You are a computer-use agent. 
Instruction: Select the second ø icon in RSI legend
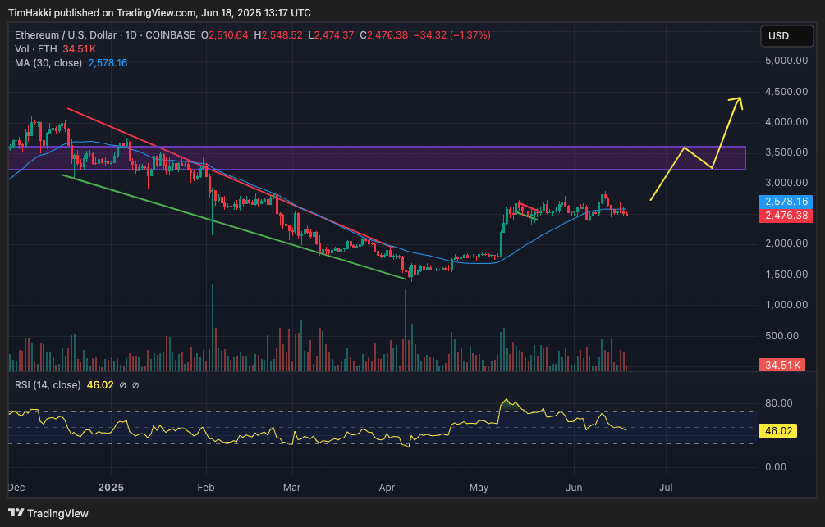pos(135,384)
